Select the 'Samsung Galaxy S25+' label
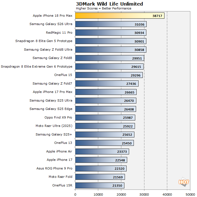 (54, 134)
